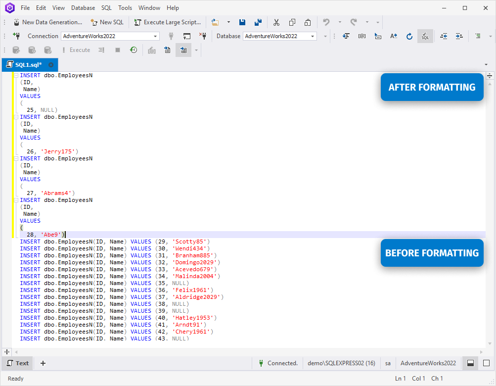The width and height of the screenshot is (496, 386).
Task: Click the Execute Current Statement icon
Action: (x=101, y=50)
